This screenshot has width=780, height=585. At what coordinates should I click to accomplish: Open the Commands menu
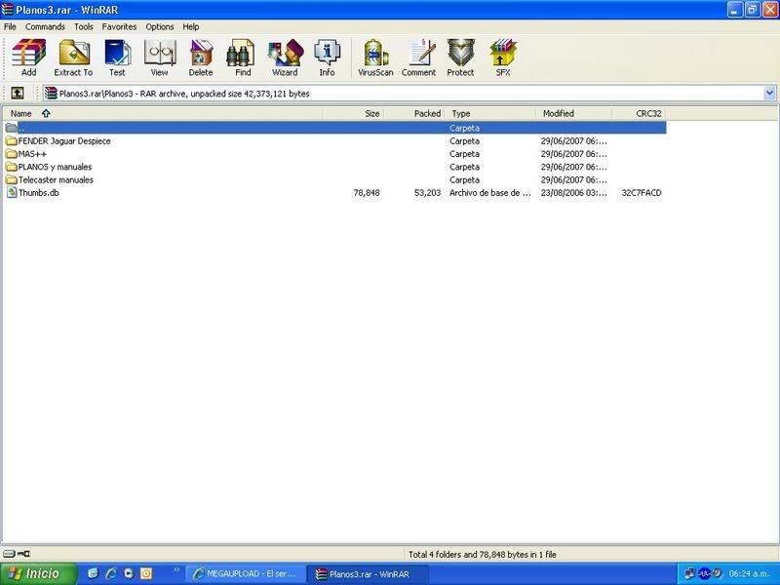click(x=45, y=27)
